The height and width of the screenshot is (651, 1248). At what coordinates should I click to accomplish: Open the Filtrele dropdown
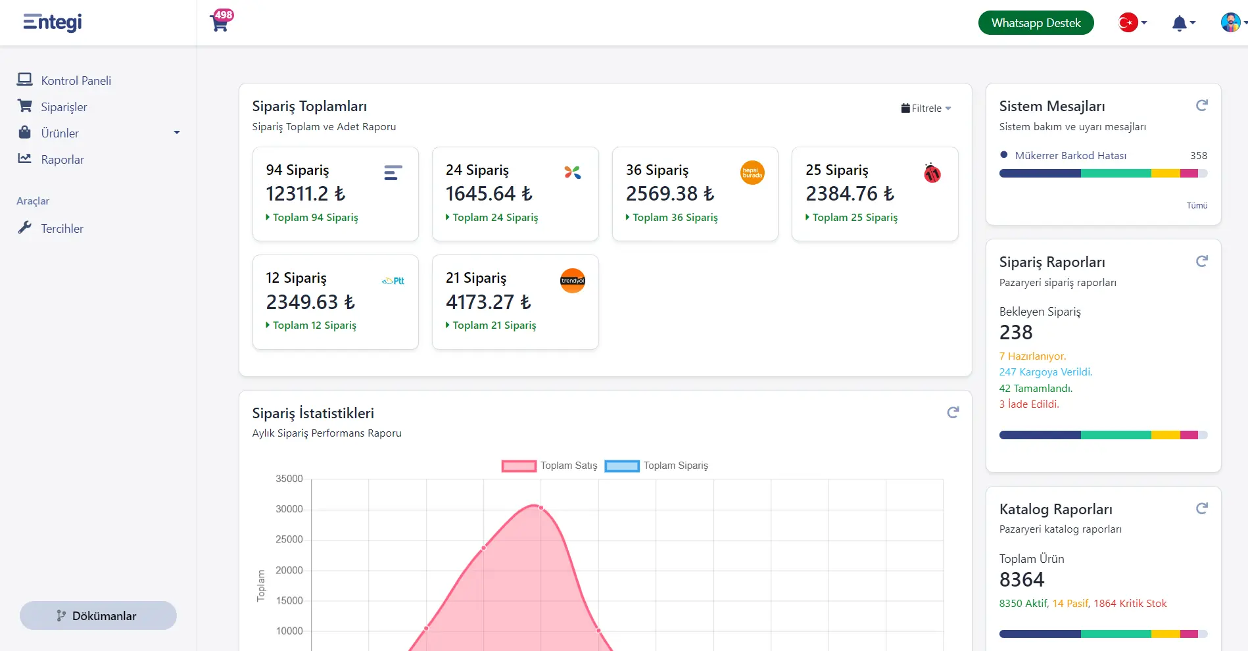point(926,108)
